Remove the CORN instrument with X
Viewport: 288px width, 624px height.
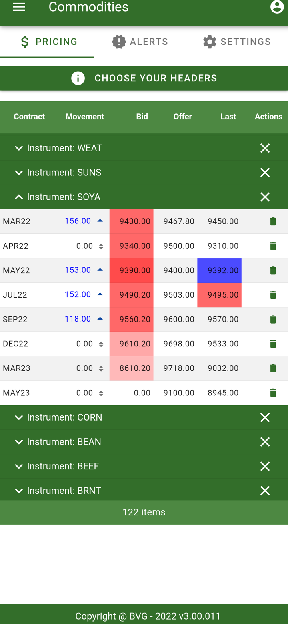(x=265, y=417)
